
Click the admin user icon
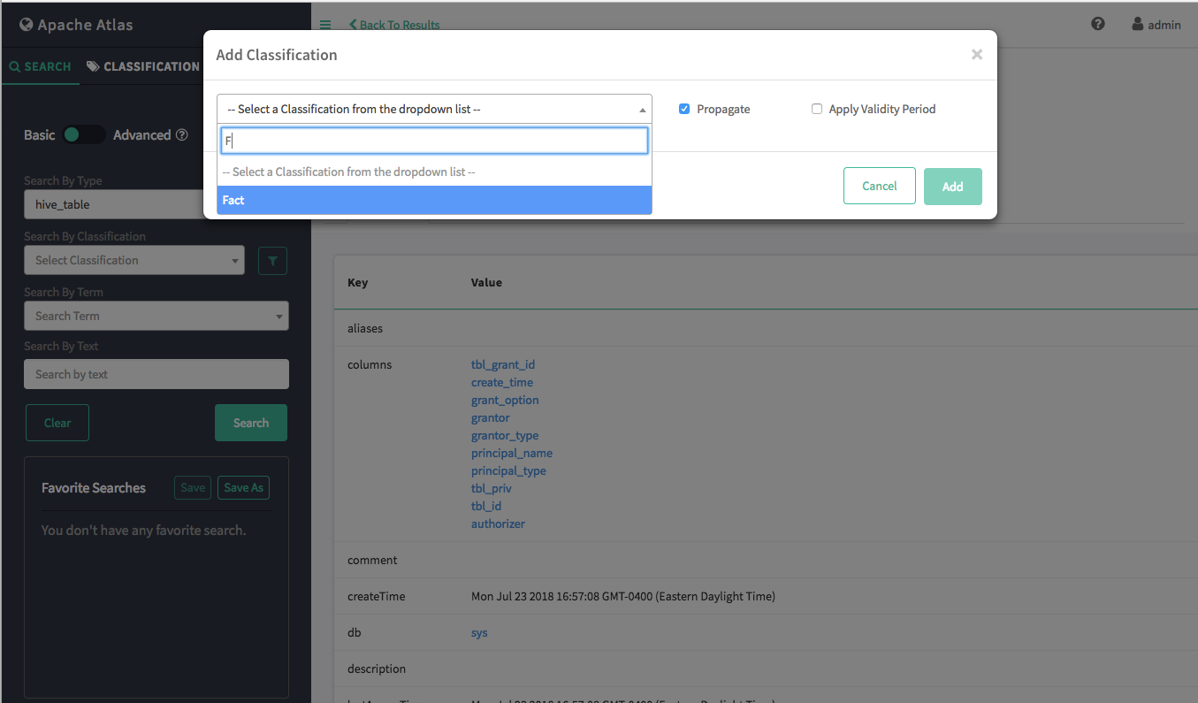pyautogui.click(x=1138, y=25)
